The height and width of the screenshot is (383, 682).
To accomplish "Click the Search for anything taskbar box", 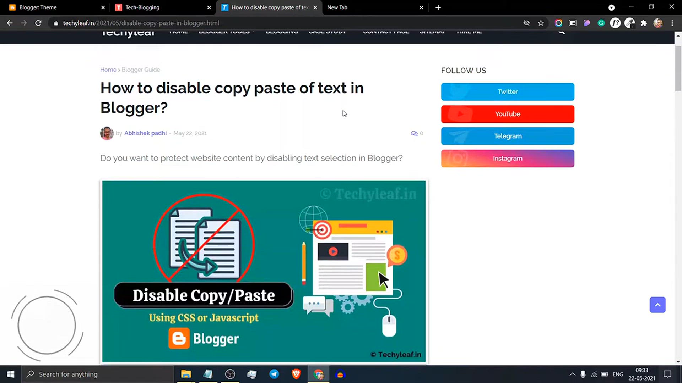I will pos(98,374).
